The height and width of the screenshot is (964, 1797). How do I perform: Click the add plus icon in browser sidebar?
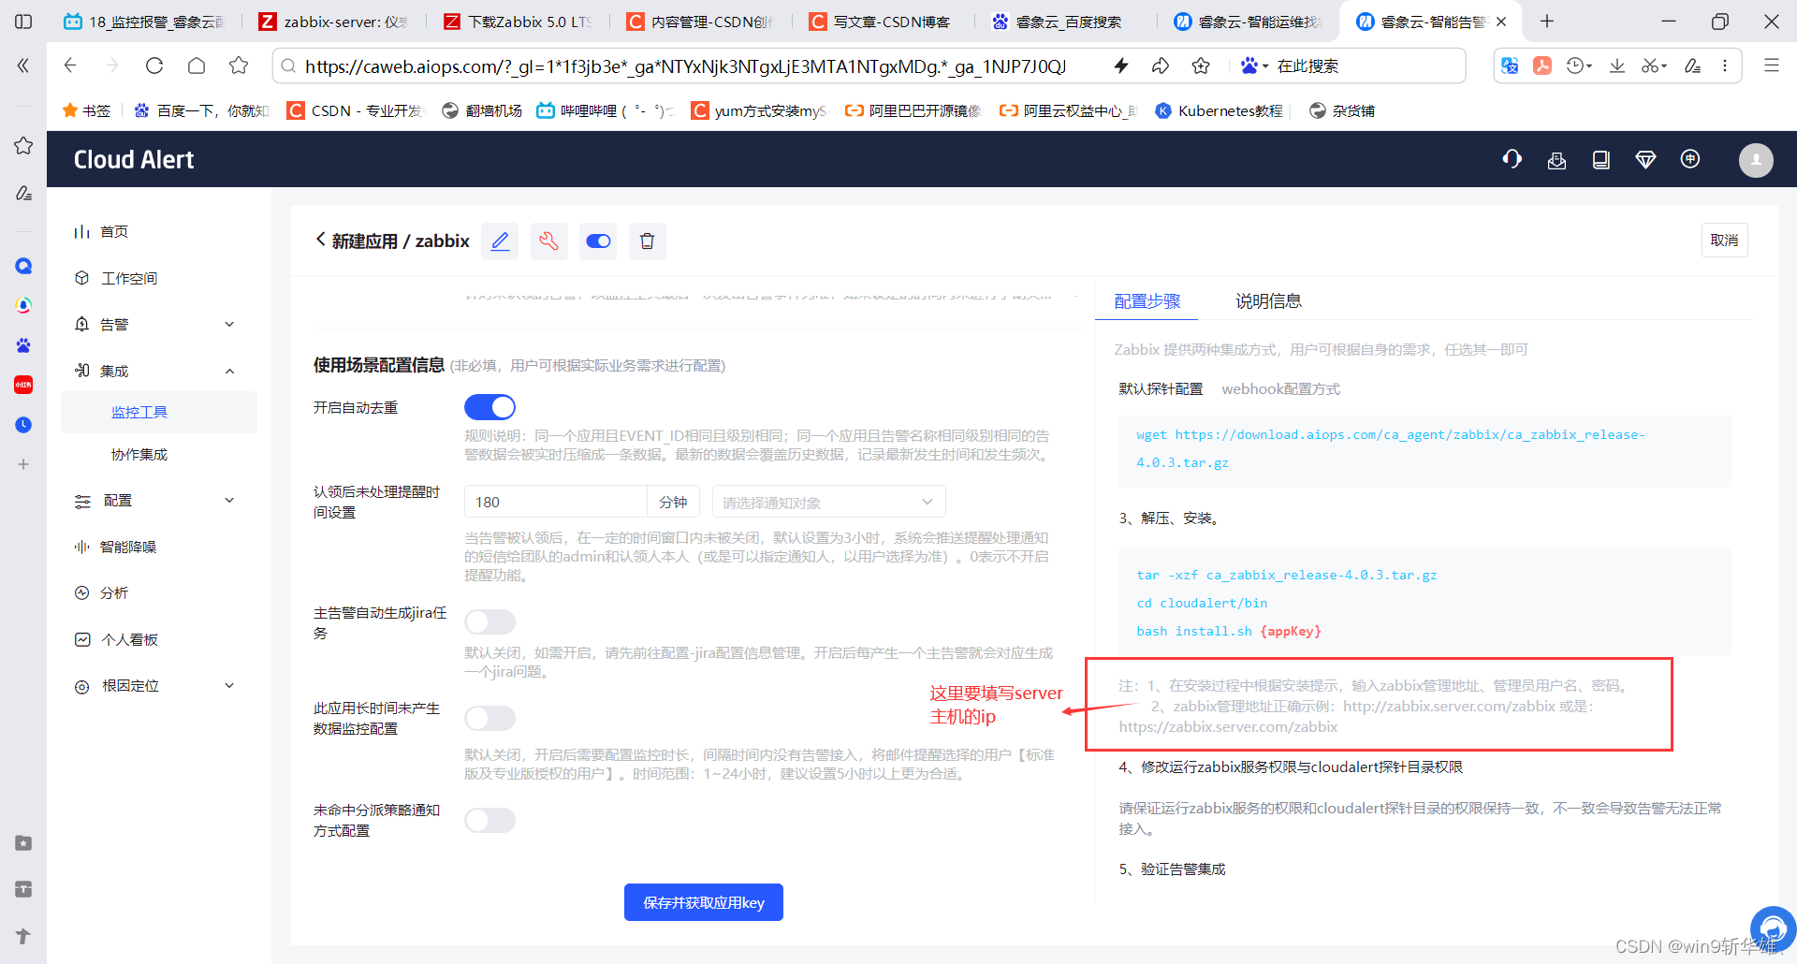coord(23,464)
